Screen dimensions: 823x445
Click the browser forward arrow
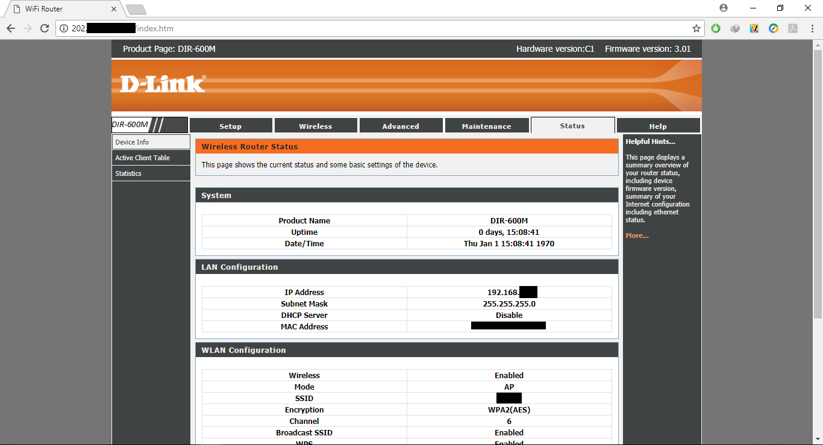click(28, 28)
